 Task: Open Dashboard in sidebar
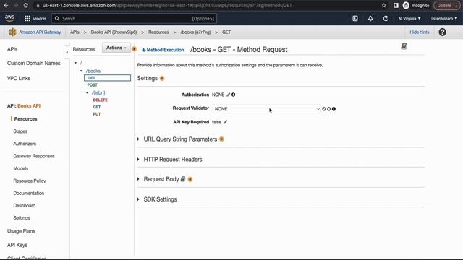tap(24, 206)
